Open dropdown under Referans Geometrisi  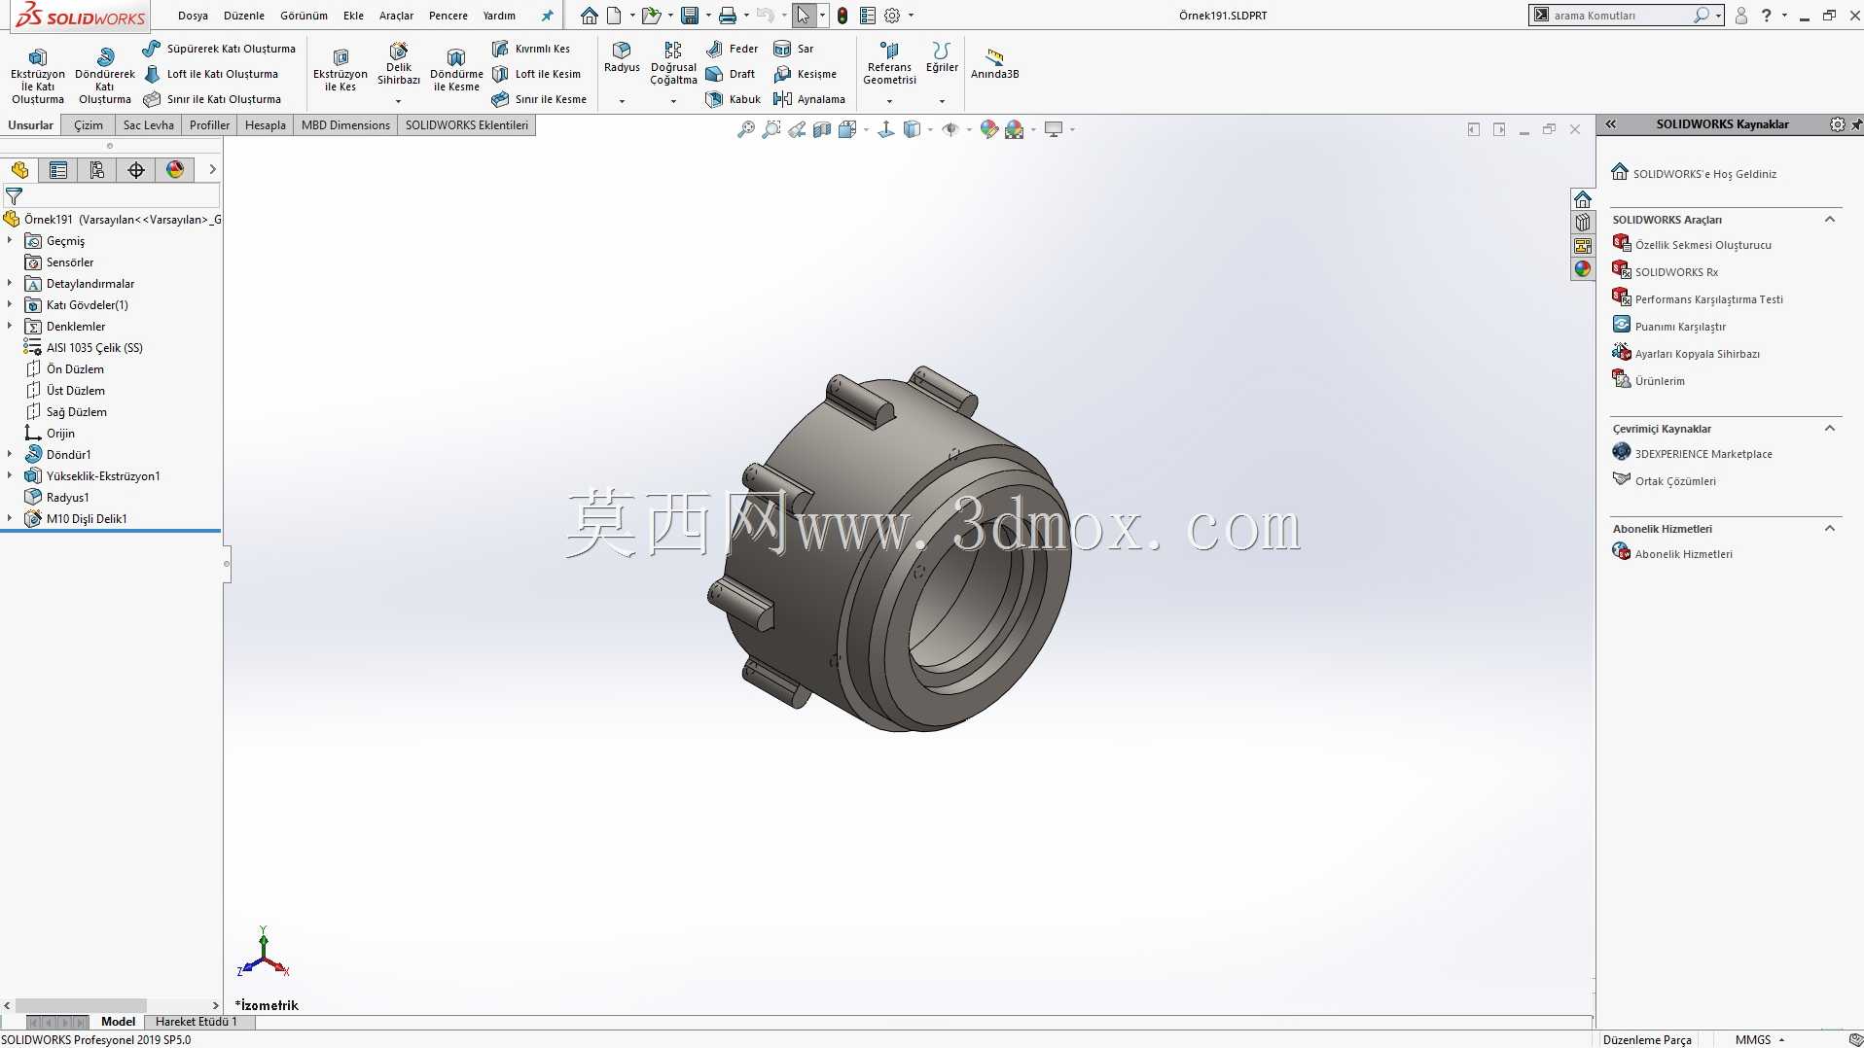click(889, 101)
